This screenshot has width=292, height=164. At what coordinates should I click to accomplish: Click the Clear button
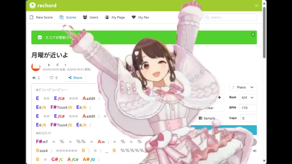pos(210,108)
